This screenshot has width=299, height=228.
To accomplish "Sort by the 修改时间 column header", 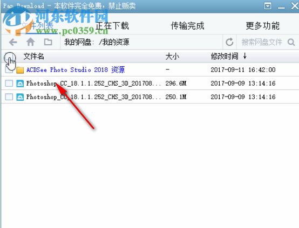I will (225, 57).
